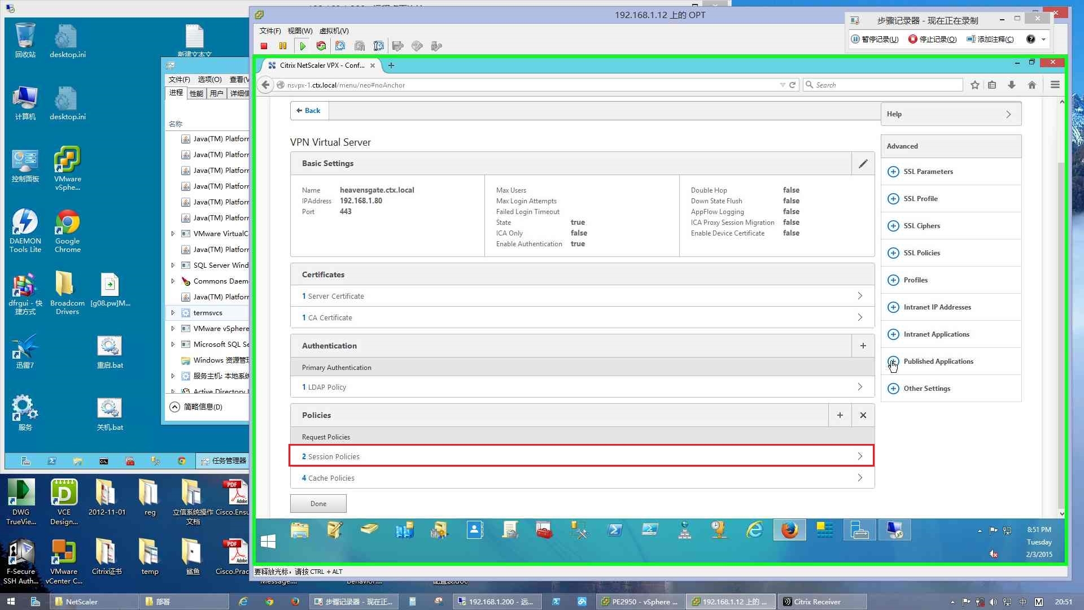1084x610 pixels.
Task: Switch to the 用户 tab in Task Manager
Action: (x=217, y=93)
